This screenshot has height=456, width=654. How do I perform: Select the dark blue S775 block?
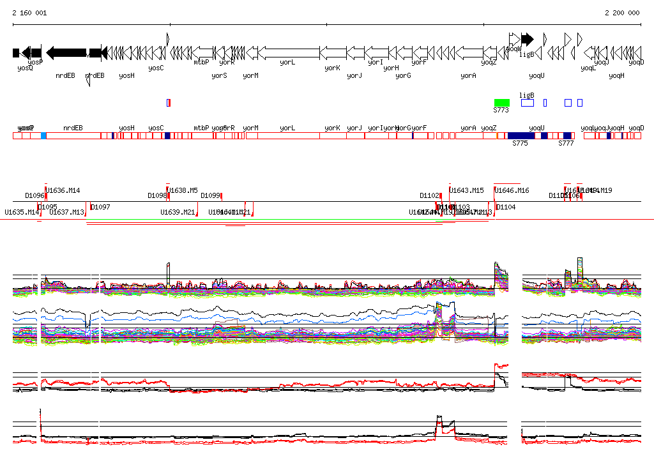[x=521, y=135]
